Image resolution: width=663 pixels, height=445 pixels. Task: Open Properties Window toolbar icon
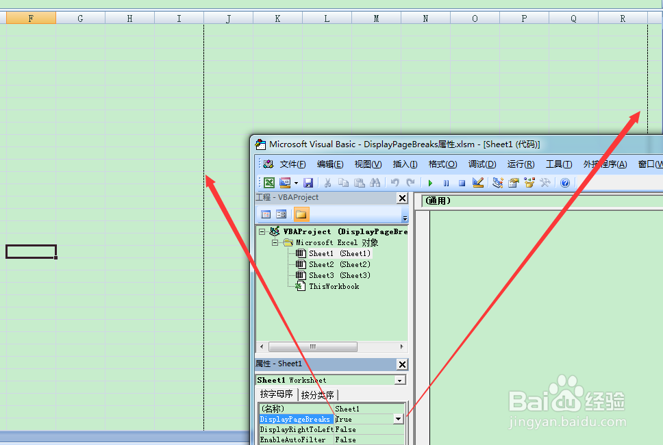[x=513, y=183]
